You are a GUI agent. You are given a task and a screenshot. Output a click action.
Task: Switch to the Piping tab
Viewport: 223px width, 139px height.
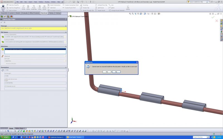[x=51, y=13]
